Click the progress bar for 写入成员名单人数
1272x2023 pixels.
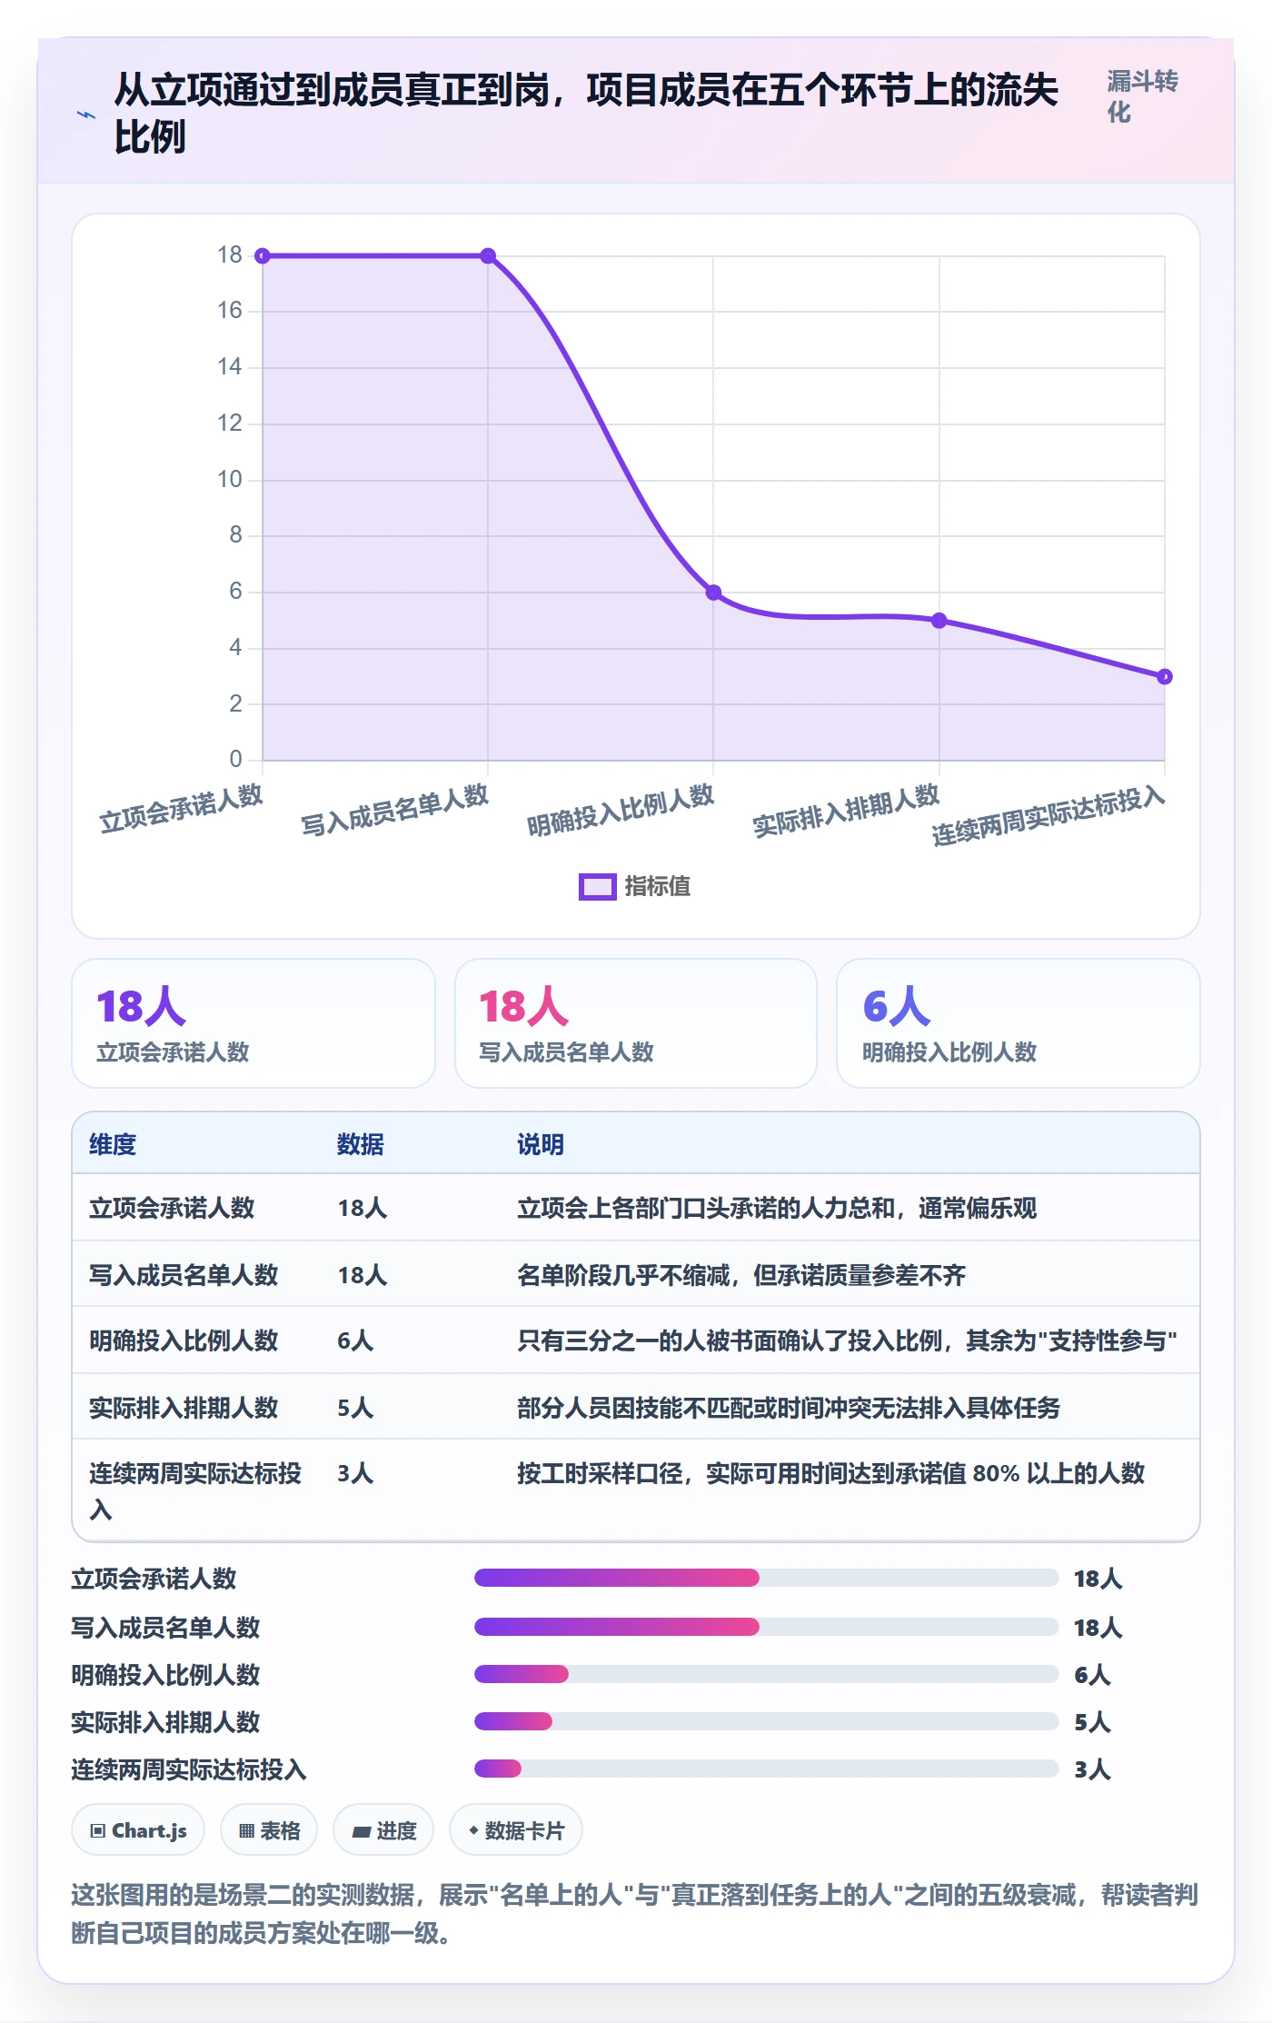click(767, 1627)
